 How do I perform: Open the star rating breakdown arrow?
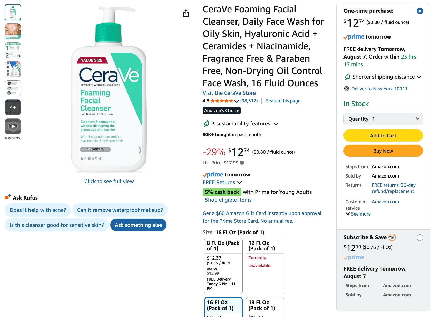pos(237,101)
